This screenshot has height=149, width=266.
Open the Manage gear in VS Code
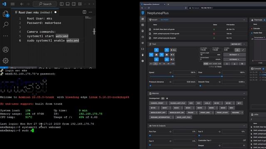tap(5, 61)
